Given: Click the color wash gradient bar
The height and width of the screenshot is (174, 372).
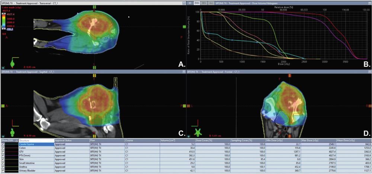Looking at the screenshot, I should pos(4,21).
